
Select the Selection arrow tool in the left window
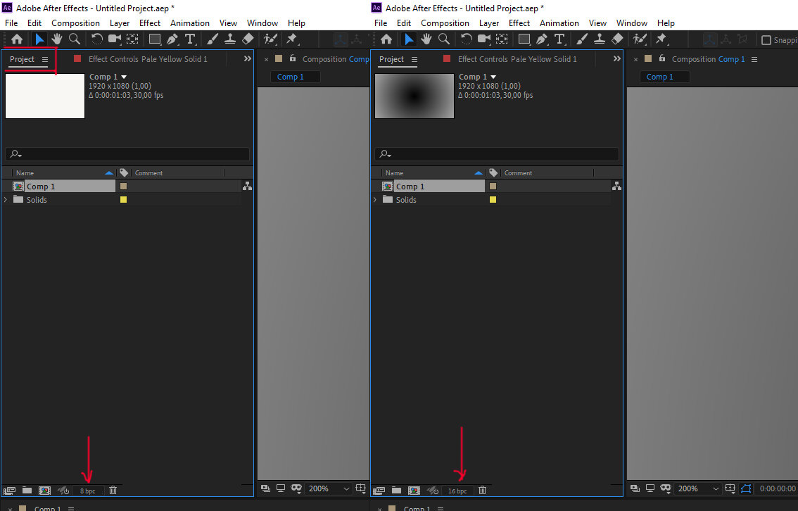point(39,39)
